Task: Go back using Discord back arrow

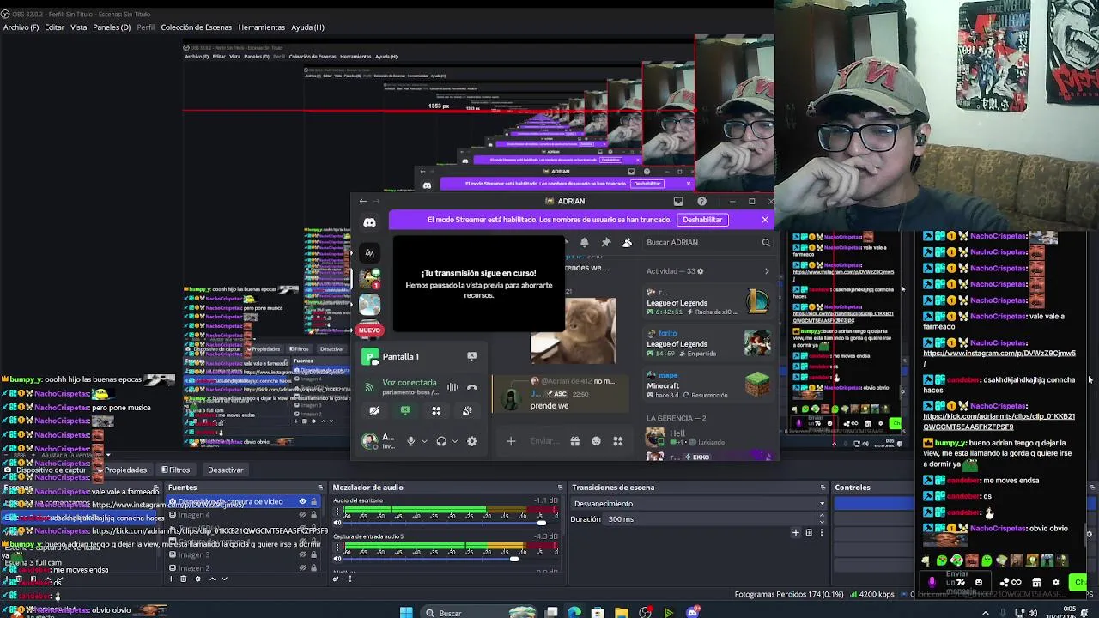Action: point(363,201)
